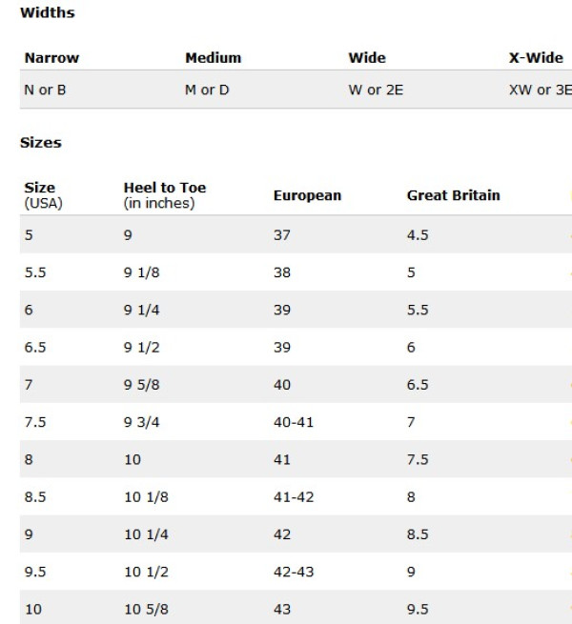Select the Narrow column header
572x624 pixels.
click(51, 58)
